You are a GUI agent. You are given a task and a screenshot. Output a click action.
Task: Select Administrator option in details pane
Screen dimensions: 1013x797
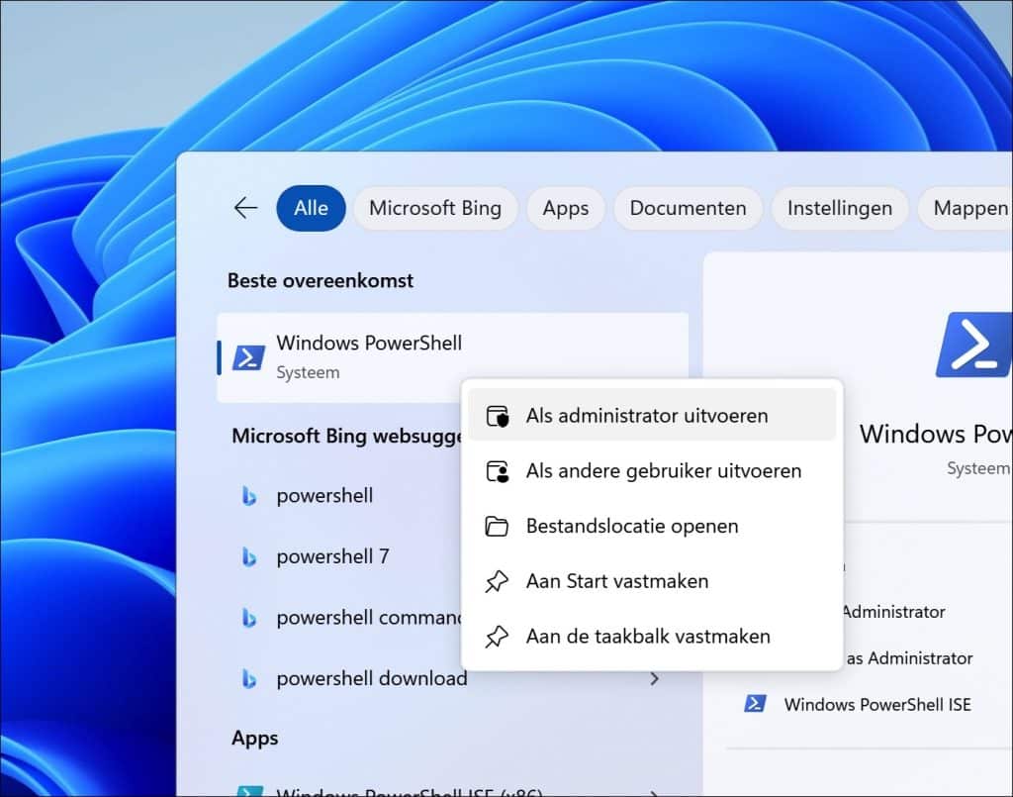pyautogui.click(x=893, y=612)
